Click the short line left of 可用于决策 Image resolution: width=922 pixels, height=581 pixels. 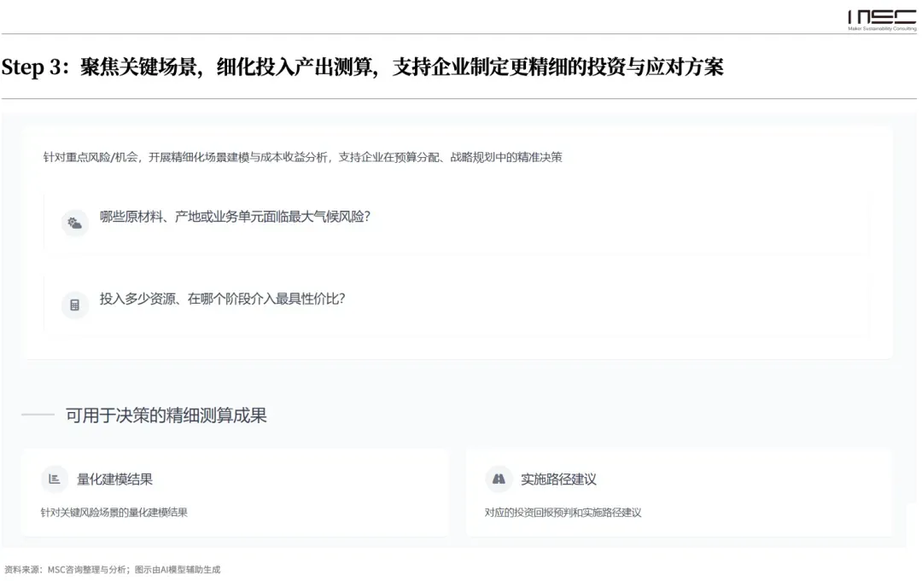tap(38, 415)
